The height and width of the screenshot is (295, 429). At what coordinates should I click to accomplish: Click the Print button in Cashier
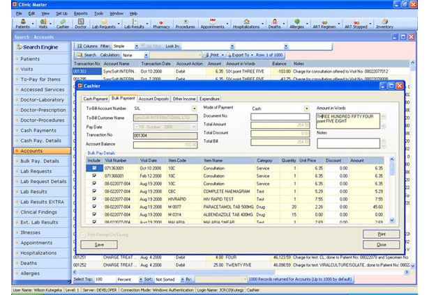(x=382, y=234)
